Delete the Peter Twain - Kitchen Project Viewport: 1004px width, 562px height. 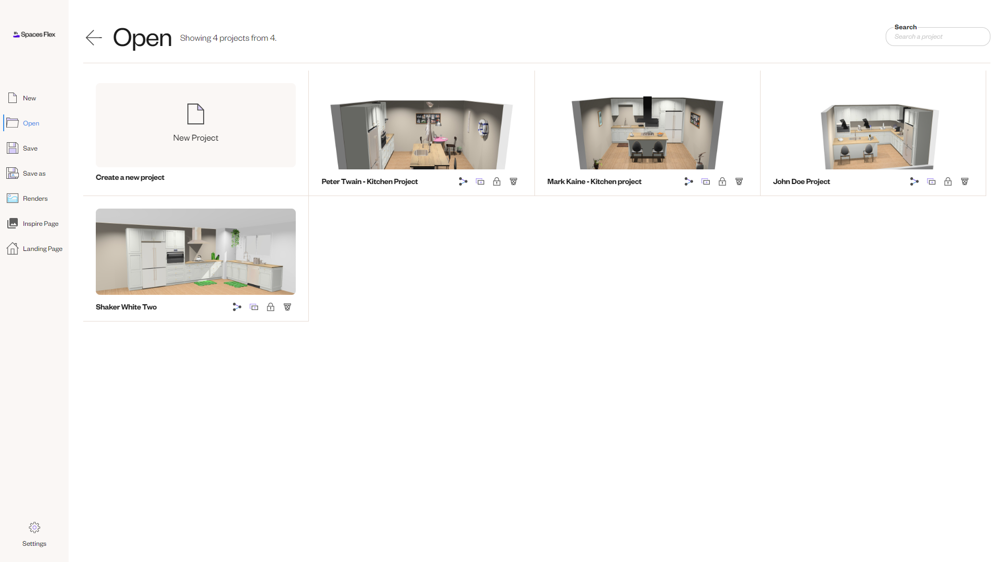click(x=514, y=181)
